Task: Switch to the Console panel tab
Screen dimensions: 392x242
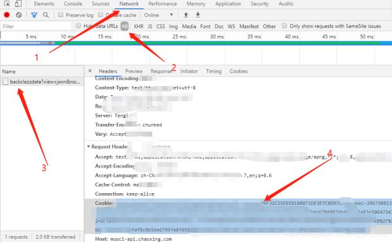Action: (73, 4)
